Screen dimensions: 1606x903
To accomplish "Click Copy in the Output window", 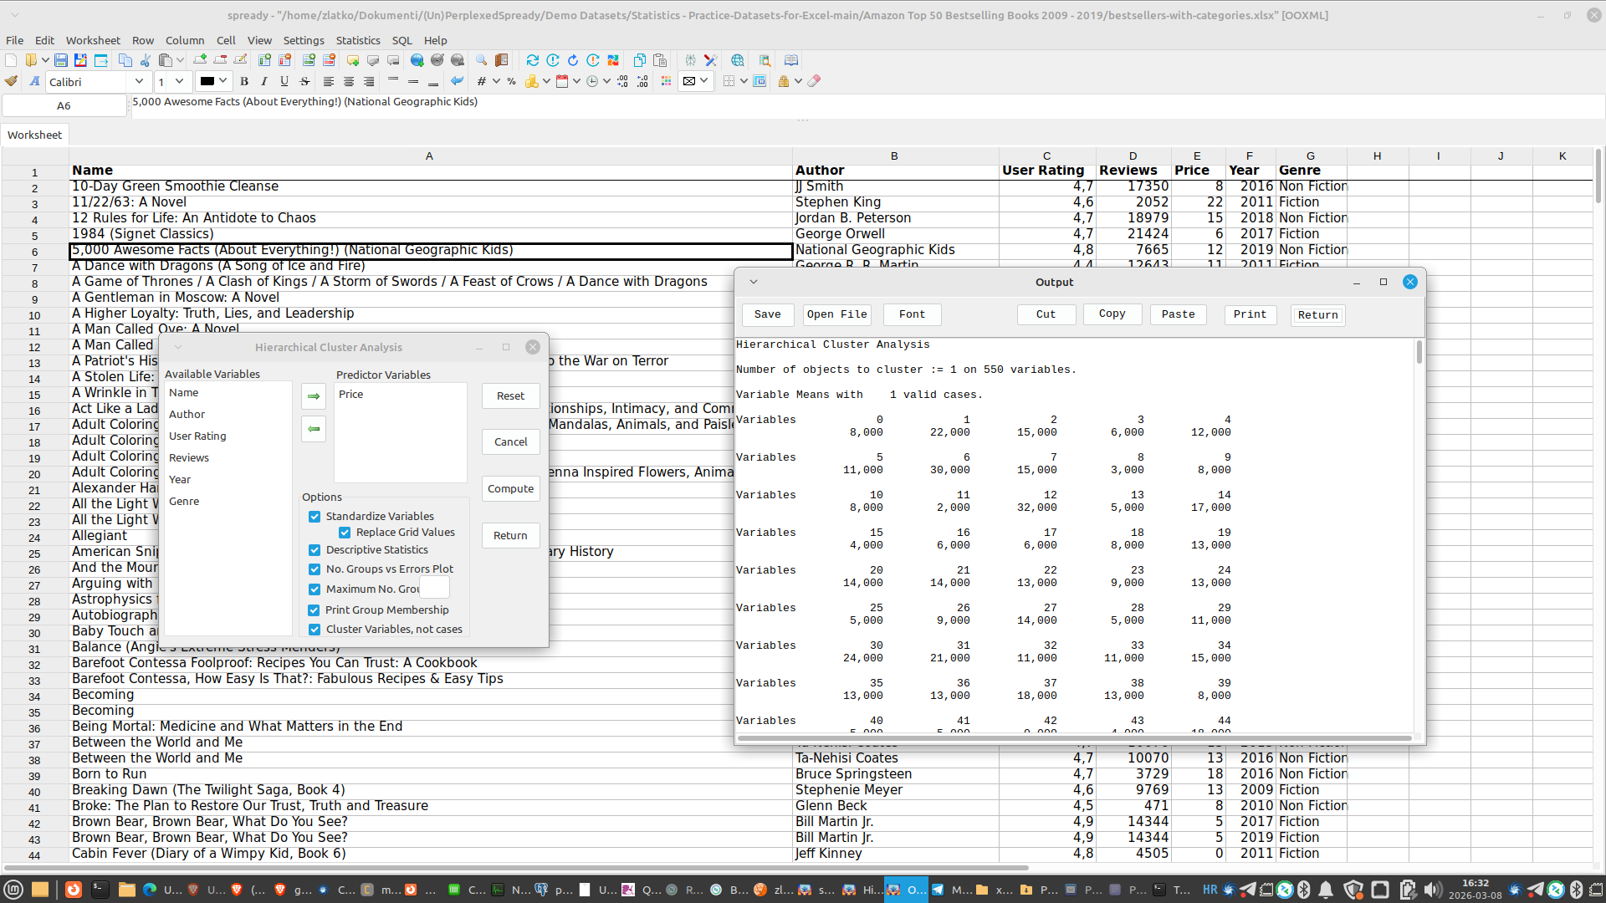I will [1112, 314].
